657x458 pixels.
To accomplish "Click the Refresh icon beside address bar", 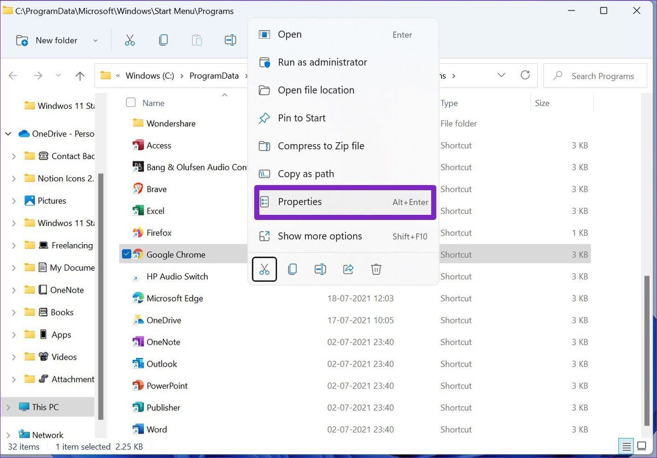I will [x=525, y=75].
